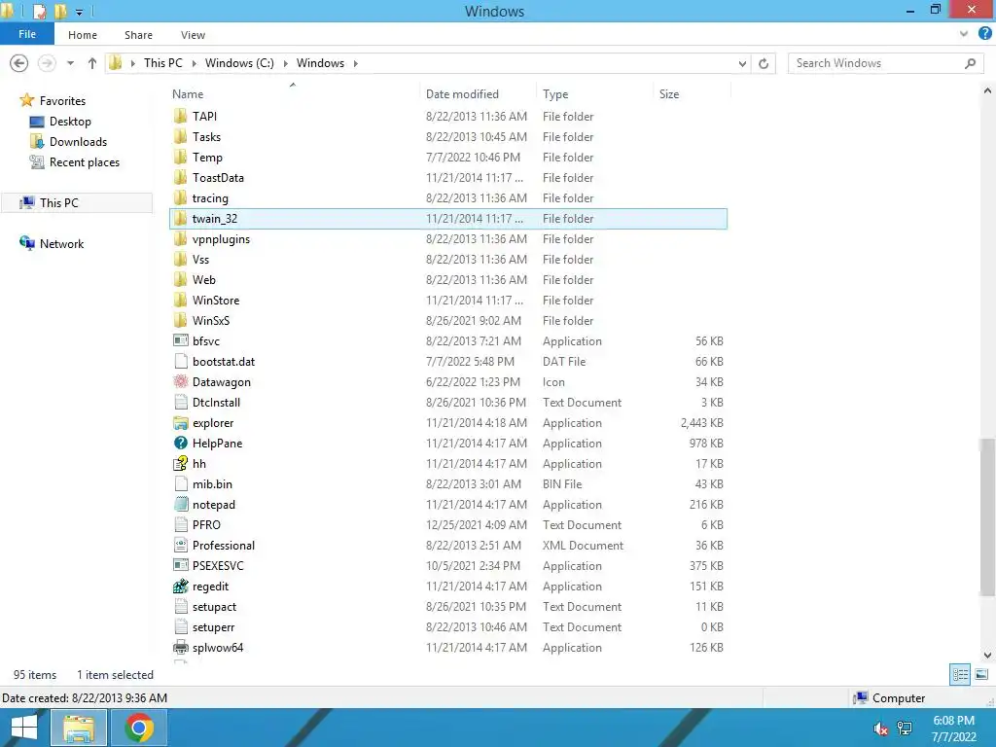The height and width of the screenshot is (747, 996).
Task: Expand the address bar history dropdown
Action: pos(742,63)
